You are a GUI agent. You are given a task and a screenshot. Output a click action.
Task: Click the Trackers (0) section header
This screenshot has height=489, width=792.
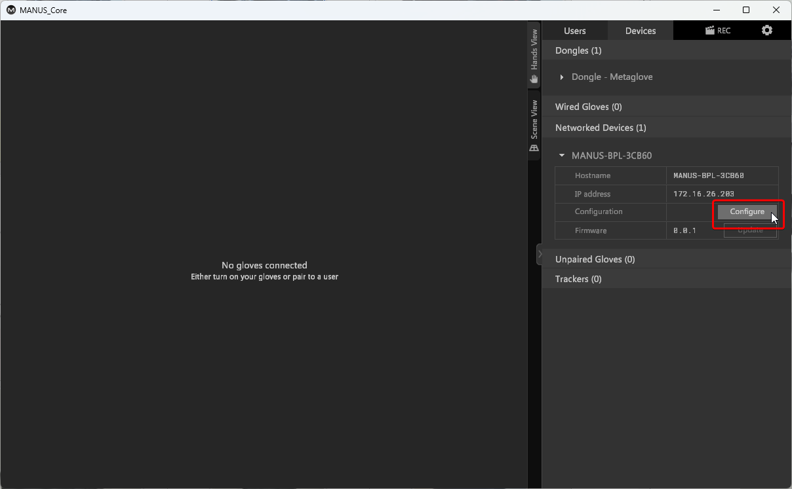click(578, 279)
